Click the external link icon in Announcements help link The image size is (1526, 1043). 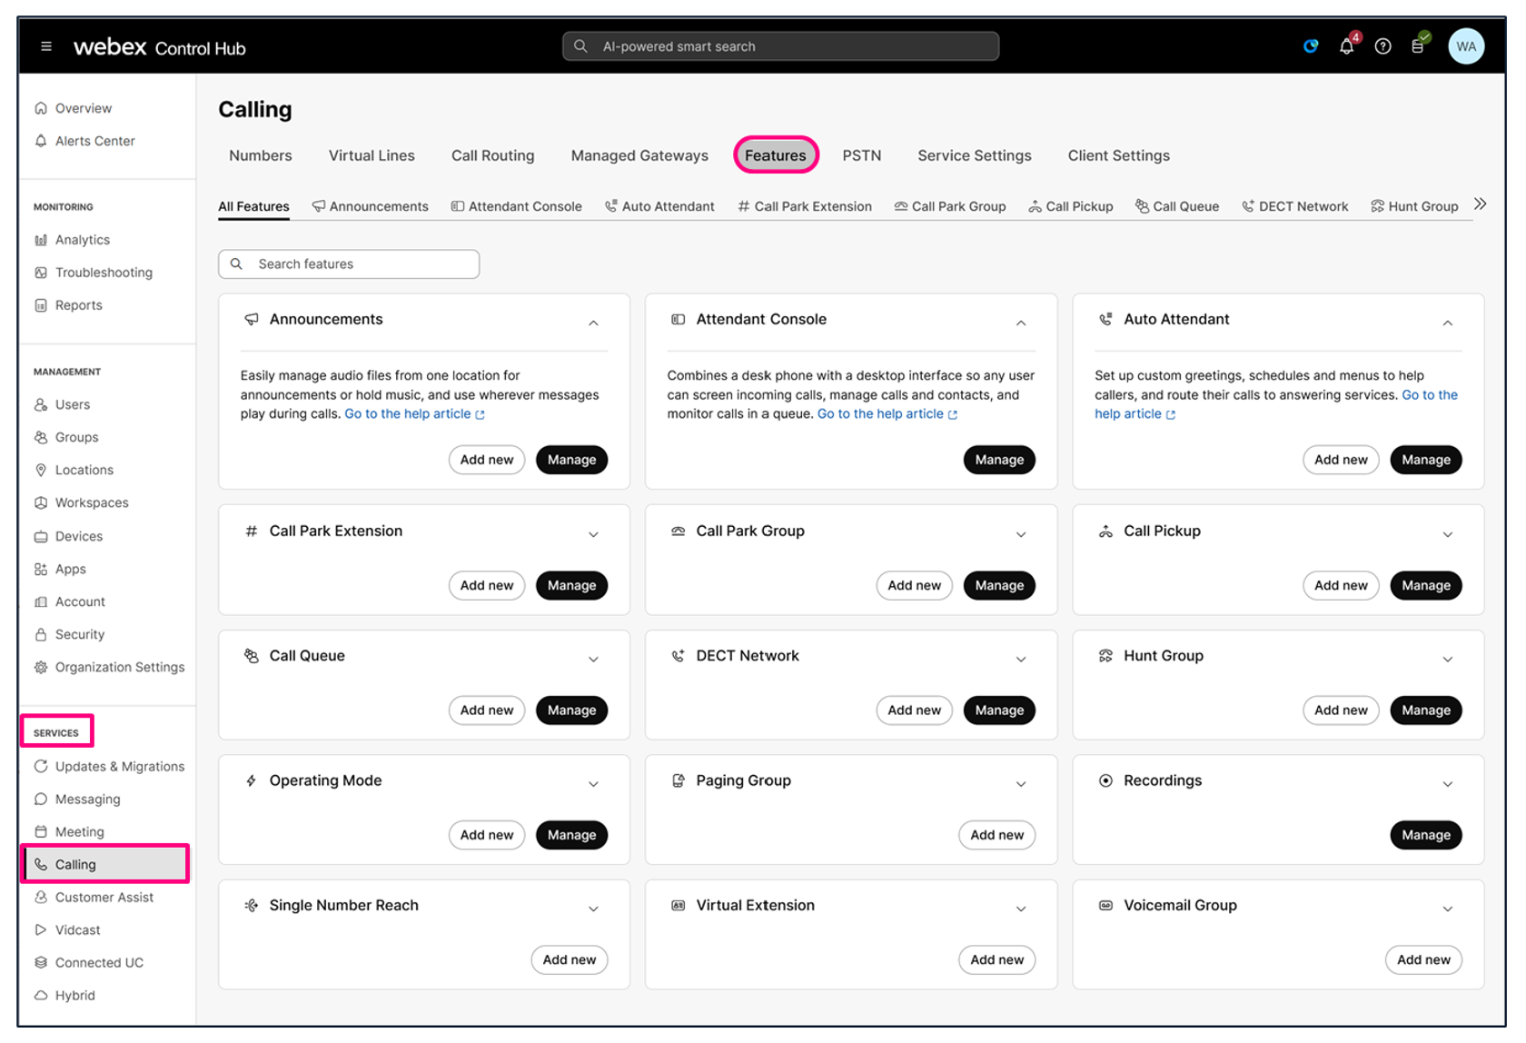(x=481, y=414)
